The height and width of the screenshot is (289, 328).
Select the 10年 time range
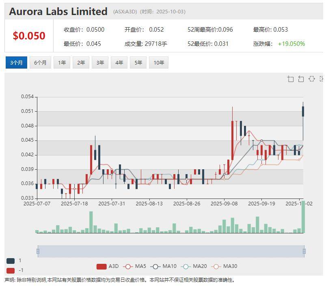(x=159, y=63)
